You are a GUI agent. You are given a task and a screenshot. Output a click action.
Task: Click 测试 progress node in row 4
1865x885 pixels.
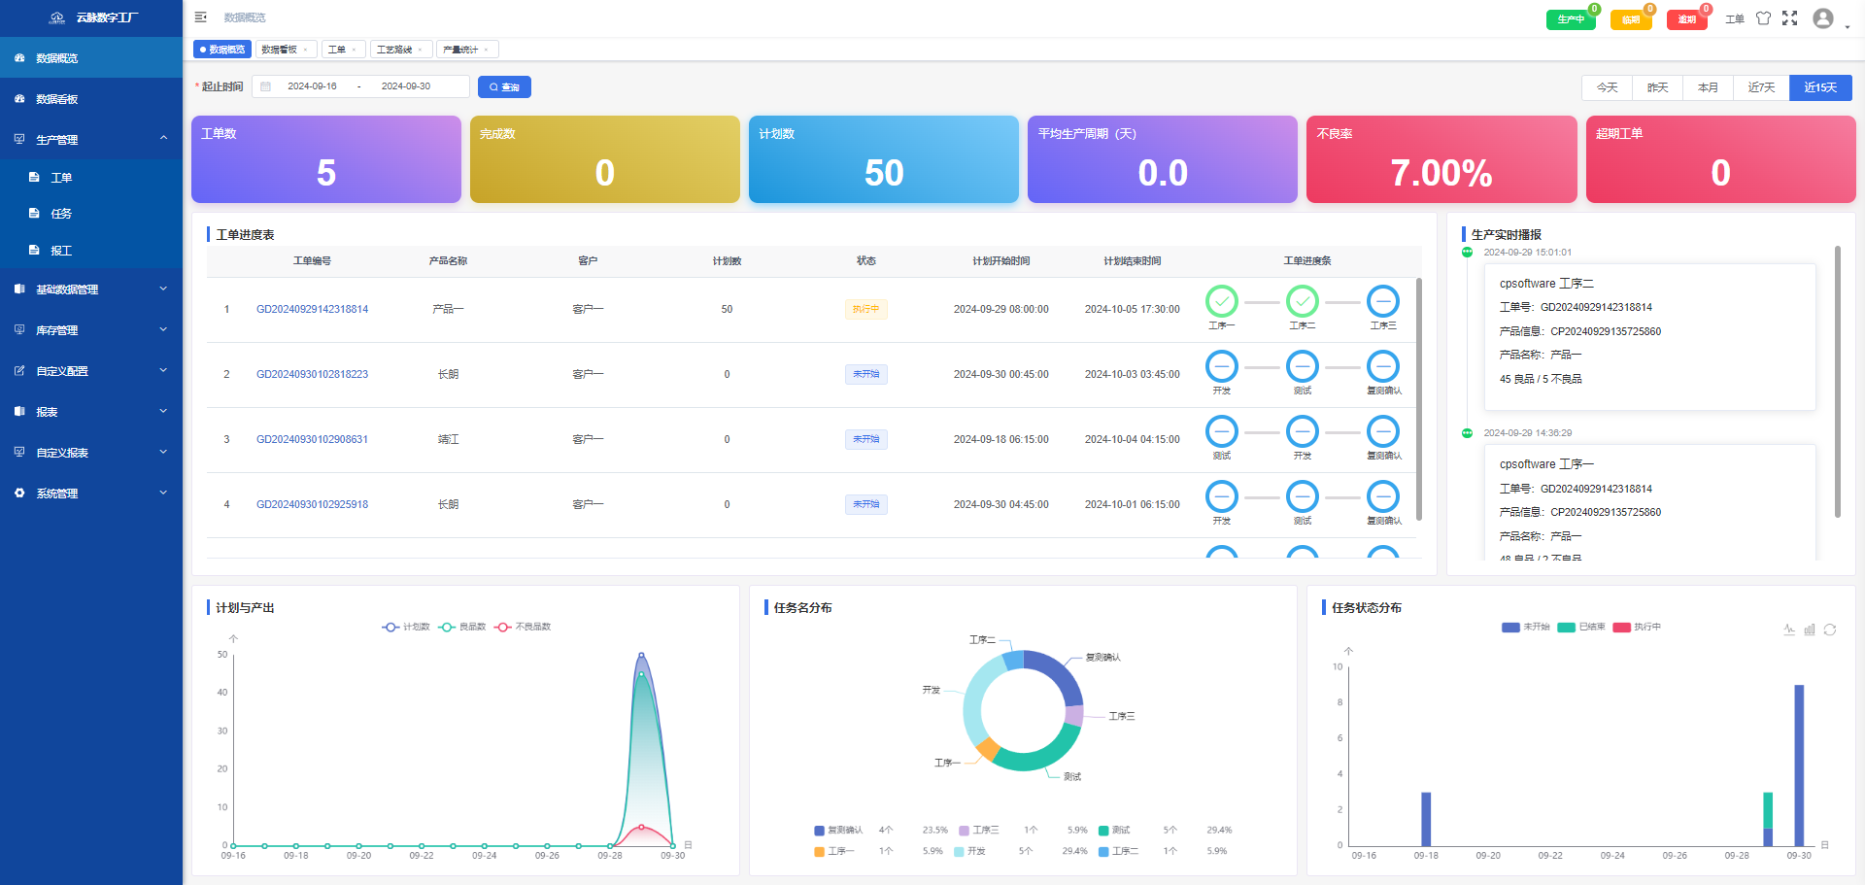[x=1303, y=497]
